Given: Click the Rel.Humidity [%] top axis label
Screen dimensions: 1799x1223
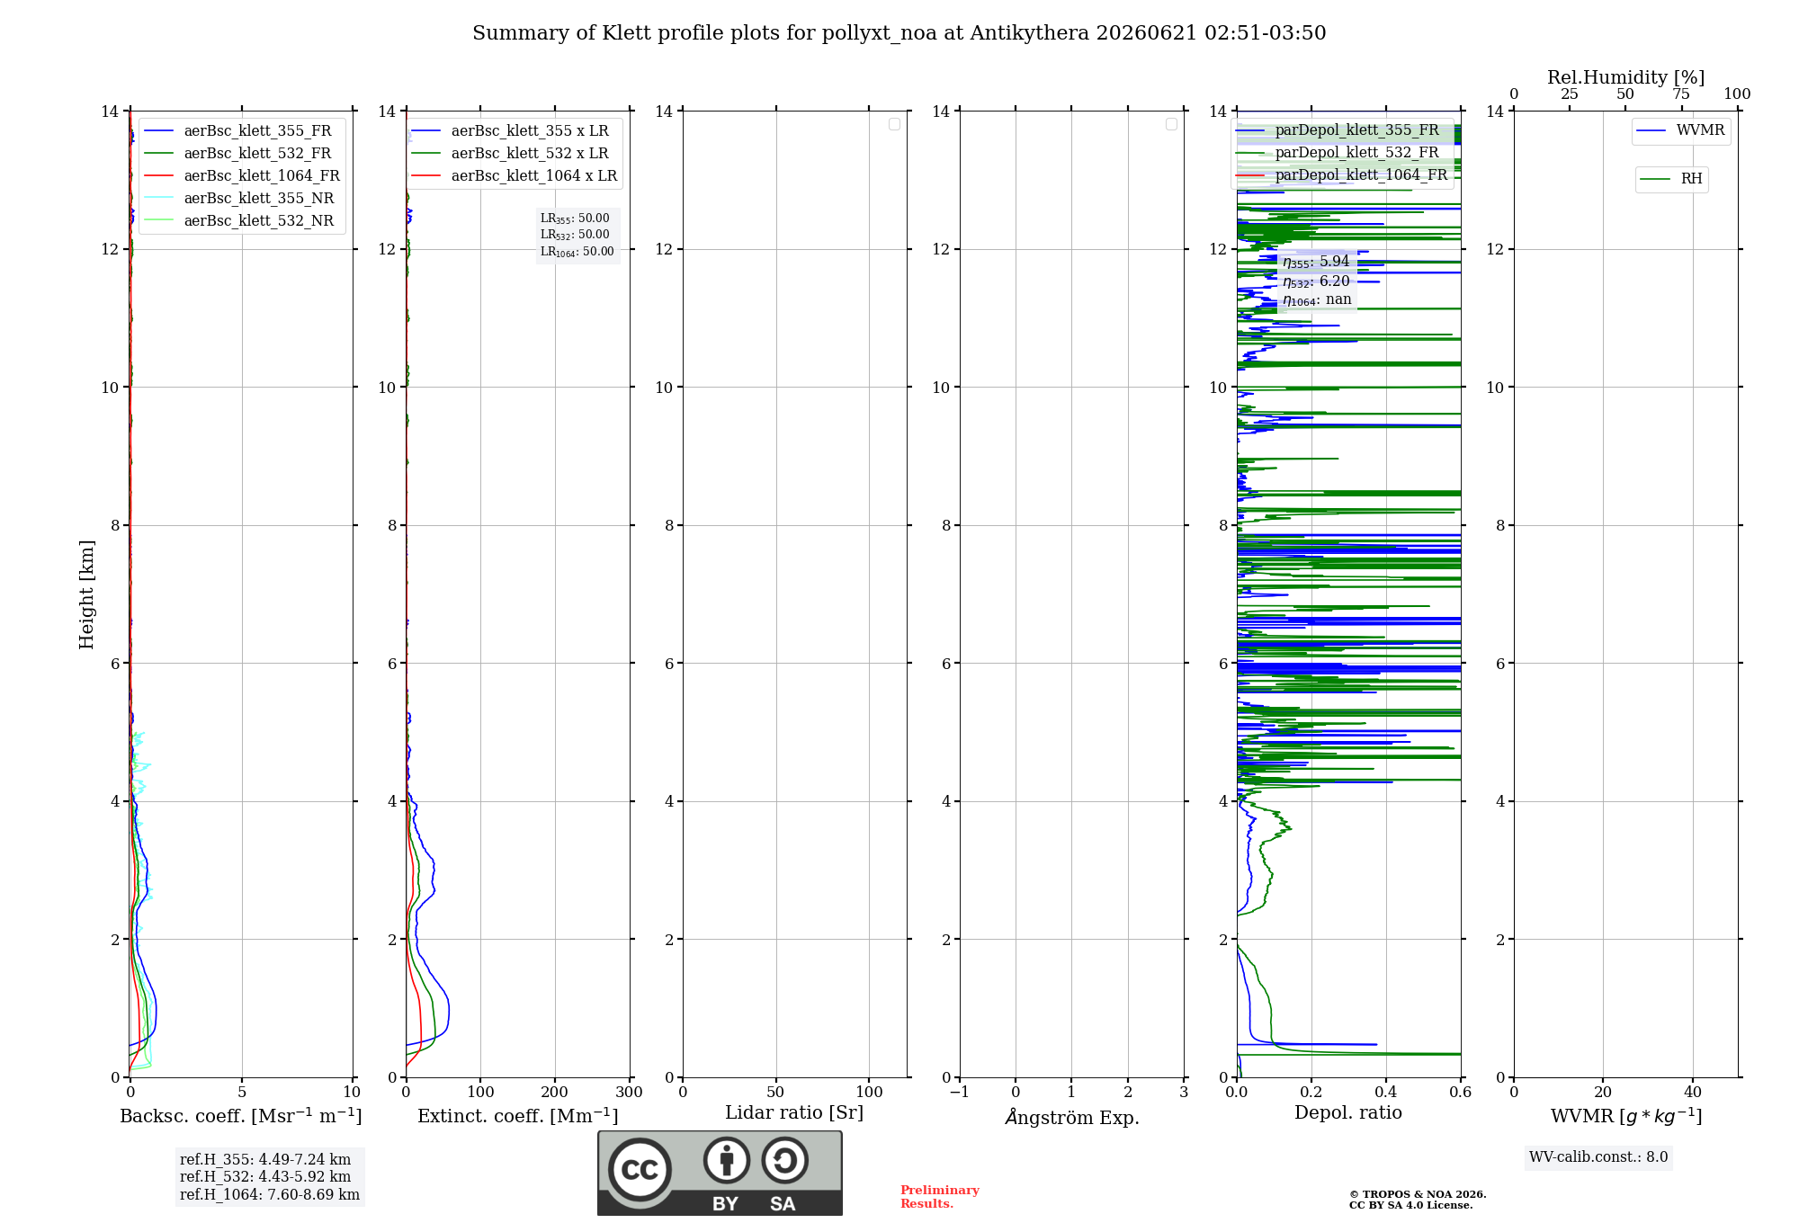Looking at the screenshot, I should pyautogui.click(x=1625, y=77).
